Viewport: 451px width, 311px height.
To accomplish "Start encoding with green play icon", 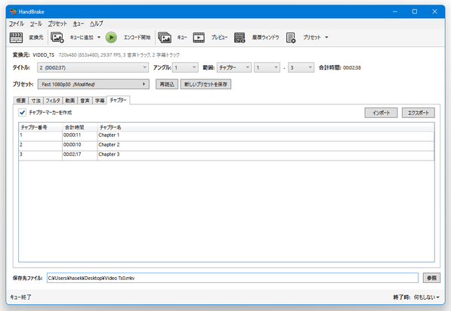I will [111, 38].
